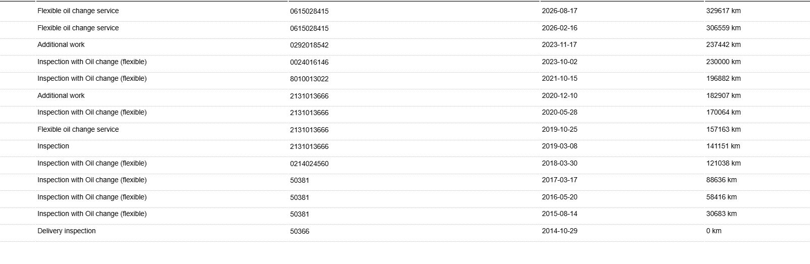Select dealer number 0214024560
The height and width of the screenshot is (264, 810).
309,164
